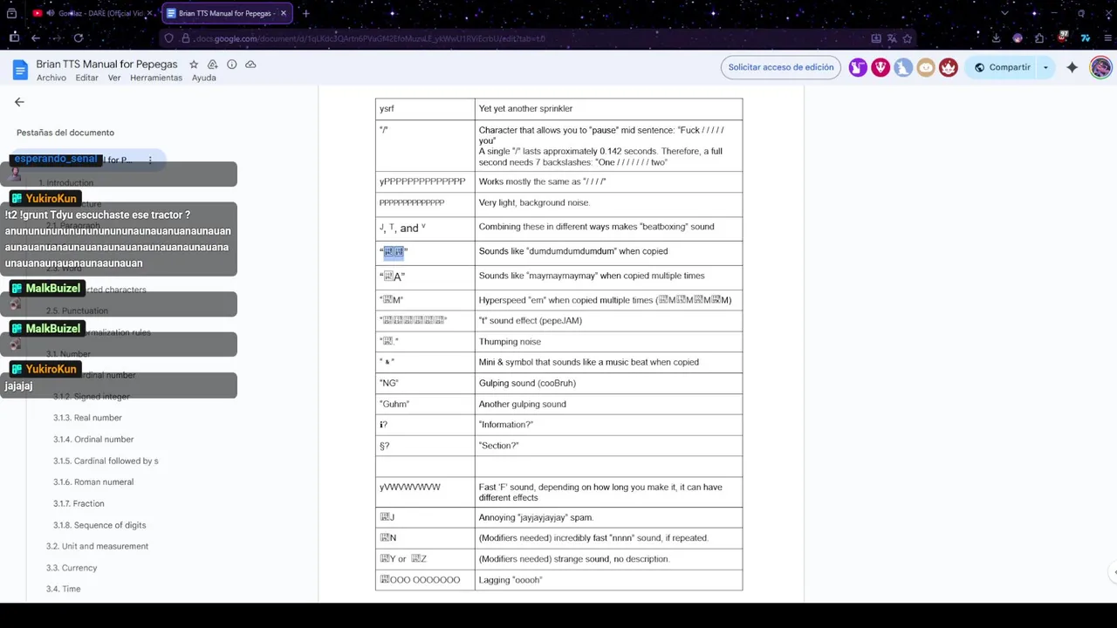Image resolution: width=1117 pixels, height=628 pixels.
Task: Click the cell reading Thumping noise
Action: coord(608,342)
